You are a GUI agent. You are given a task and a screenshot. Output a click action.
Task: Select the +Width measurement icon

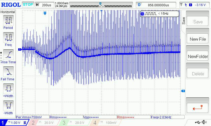[x=8, y=88]
